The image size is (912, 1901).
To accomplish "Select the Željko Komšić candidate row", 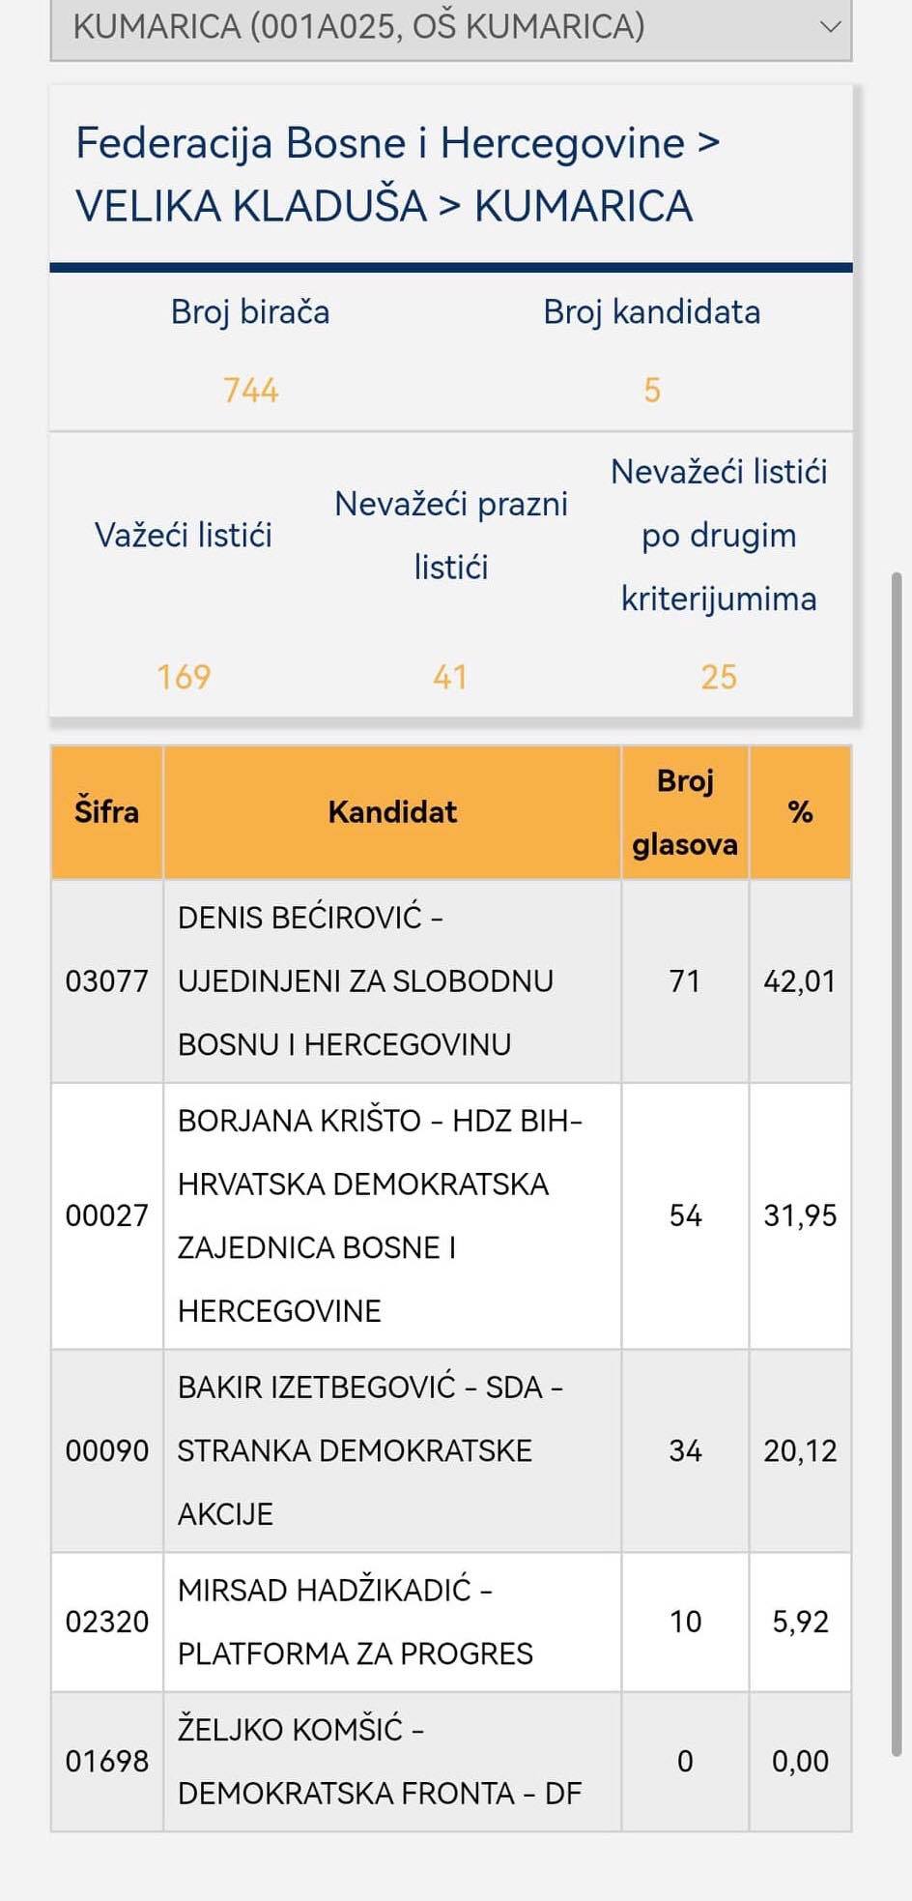I will coord(392,1761).
